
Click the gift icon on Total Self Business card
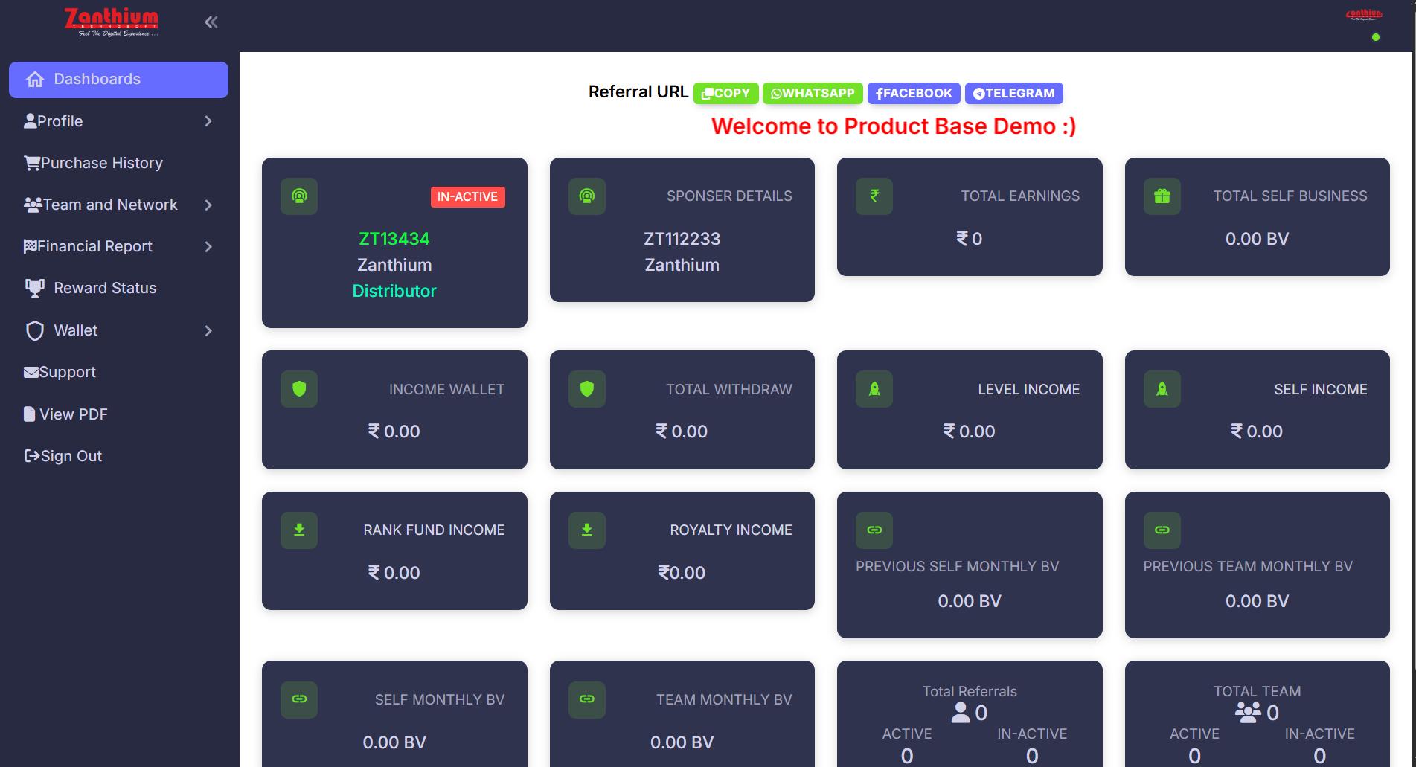(x=1162, y=196)
